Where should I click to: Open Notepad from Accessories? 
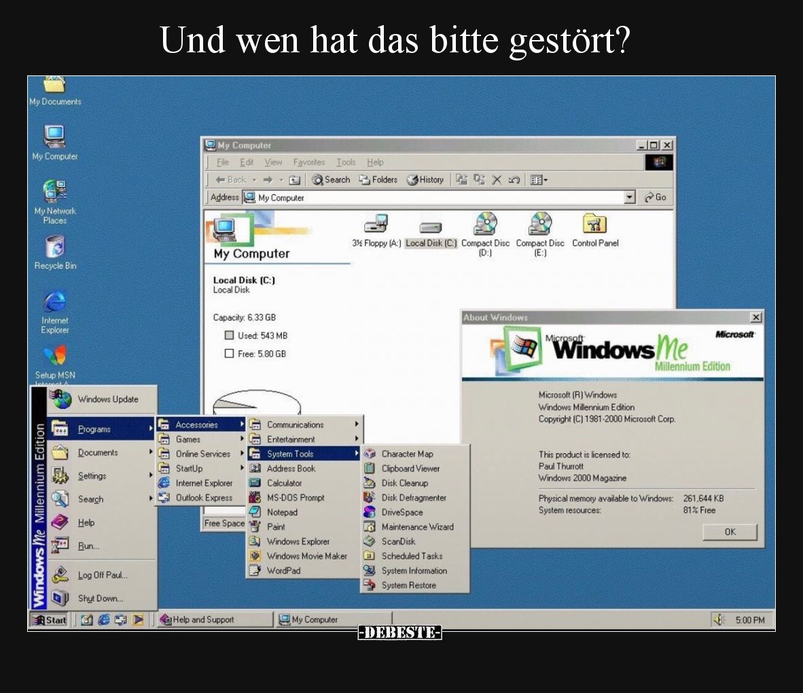[304, 512]
